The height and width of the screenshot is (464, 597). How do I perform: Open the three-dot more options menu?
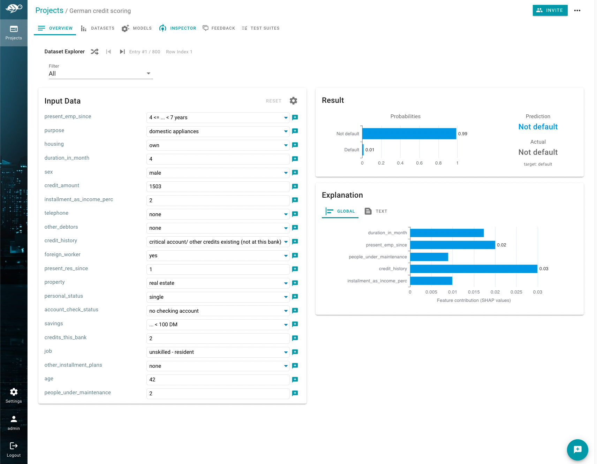(x=577, y=10)
